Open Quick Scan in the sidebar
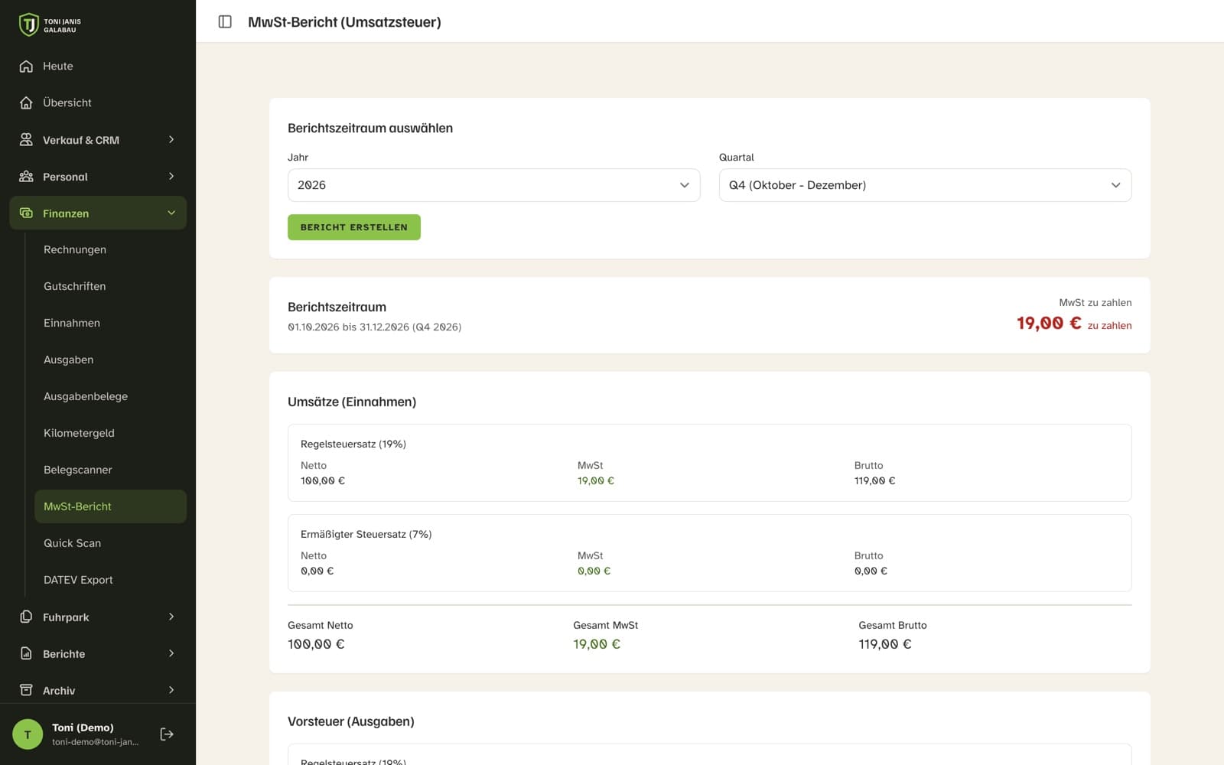 coord(110,543)
